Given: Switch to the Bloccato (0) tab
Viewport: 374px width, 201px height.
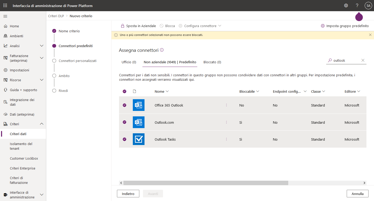Looking at the screenshot, I should pyautogui.click(x=212, y=62).
